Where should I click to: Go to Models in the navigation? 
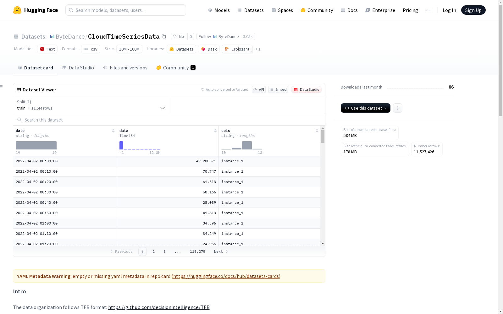(219, 10)
